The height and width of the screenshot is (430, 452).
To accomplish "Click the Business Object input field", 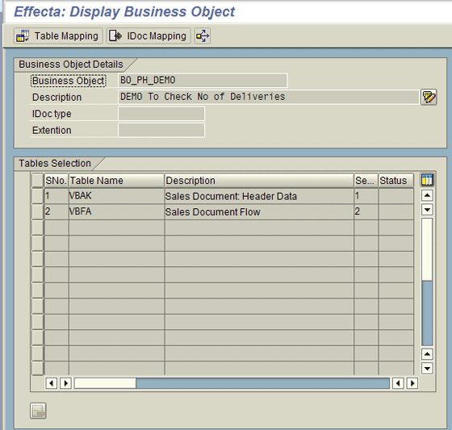I will (x=203, y=81).
